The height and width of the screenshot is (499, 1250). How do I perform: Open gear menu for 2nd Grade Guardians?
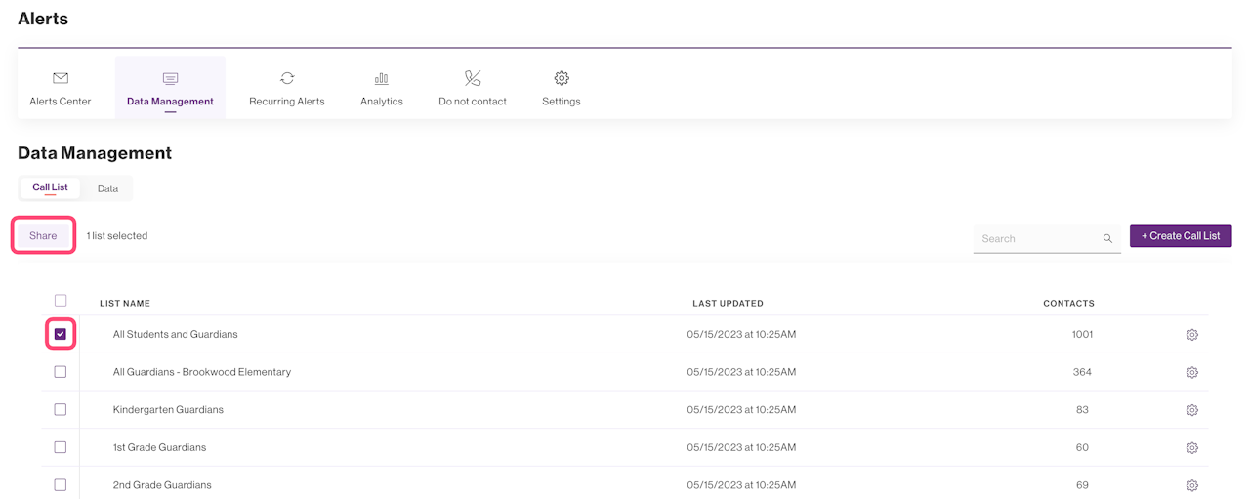(1191, 485)
